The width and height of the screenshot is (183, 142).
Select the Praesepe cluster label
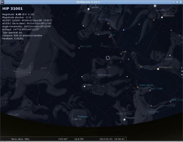[x=83, y=116]
